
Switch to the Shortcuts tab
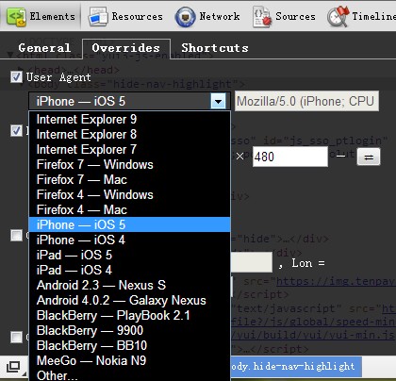pos(215,48)
